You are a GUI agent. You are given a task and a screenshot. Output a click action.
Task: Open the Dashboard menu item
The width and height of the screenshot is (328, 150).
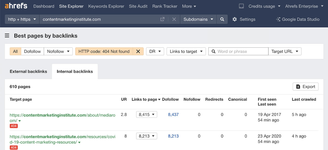(44, 6)
